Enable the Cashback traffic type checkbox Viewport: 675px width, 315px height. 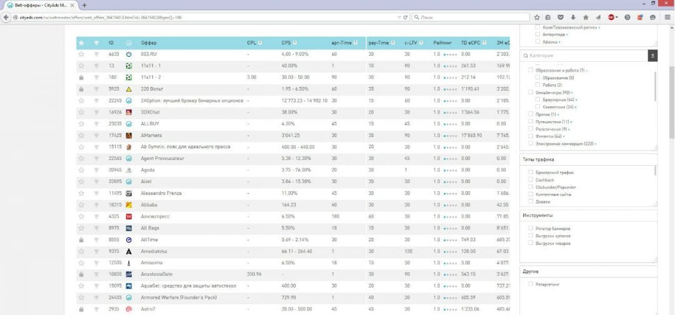pos(531,180)
